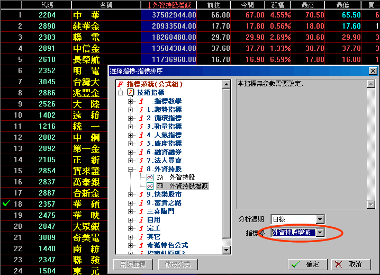Screen dimensions: 380x275
Task: Click the red i icon of 自用
Action: (141, 220)
